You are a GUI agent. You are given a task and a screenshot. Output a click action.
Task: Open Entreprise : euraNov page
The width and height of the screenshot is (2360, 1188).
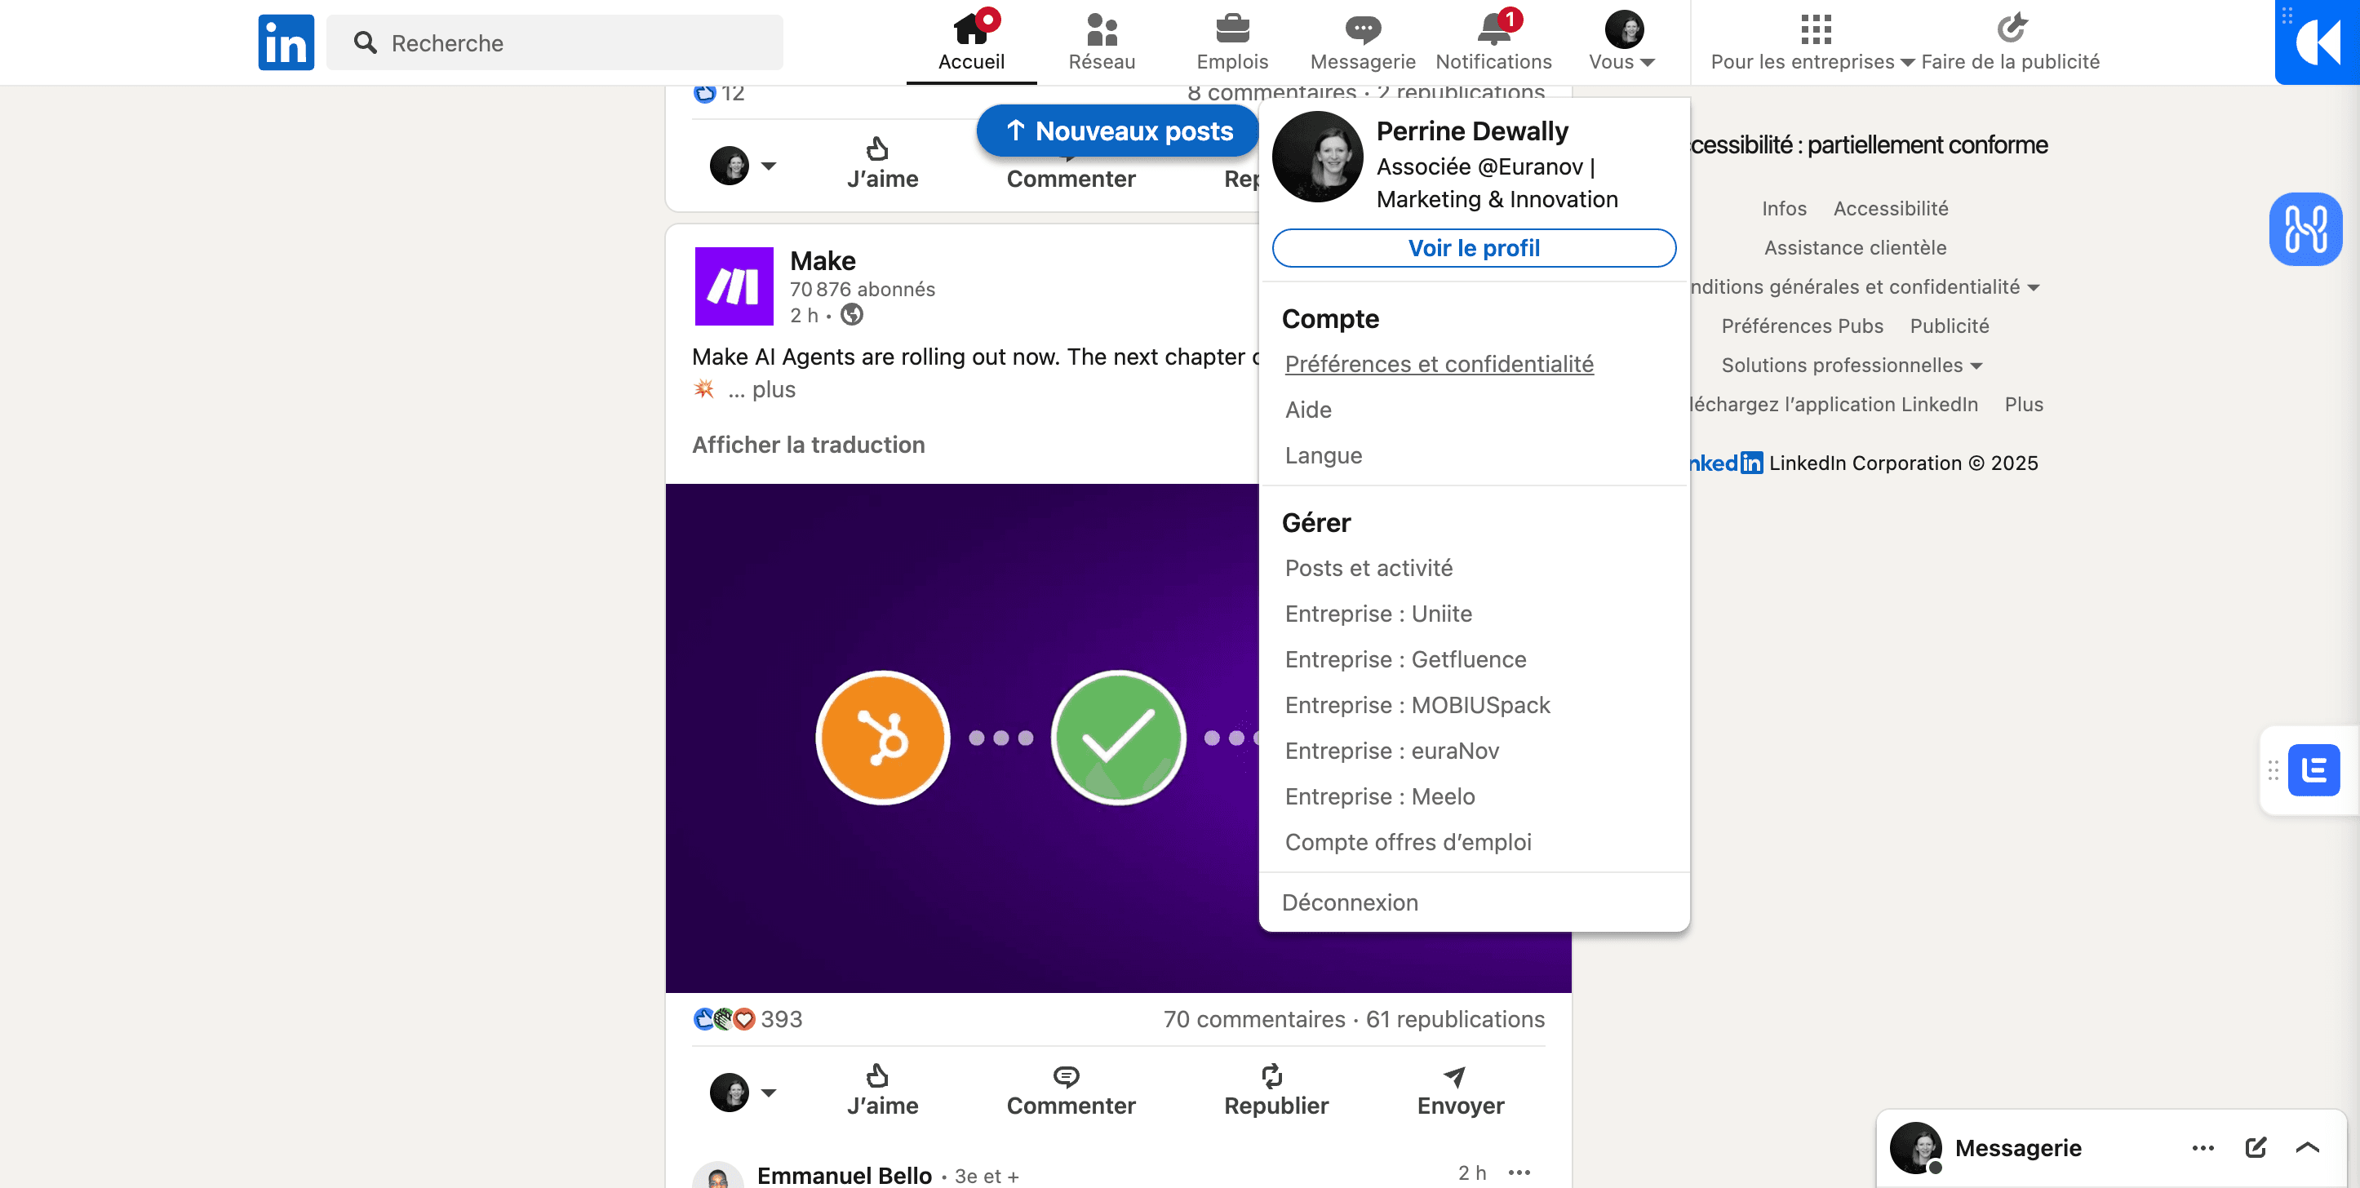click(x=1391, y=751)
